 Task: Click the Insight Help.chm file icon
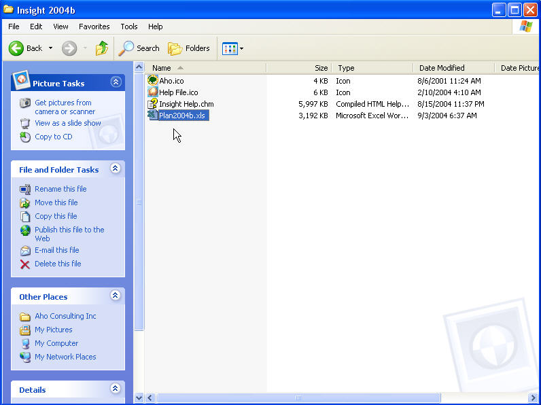tap(152, 103)
